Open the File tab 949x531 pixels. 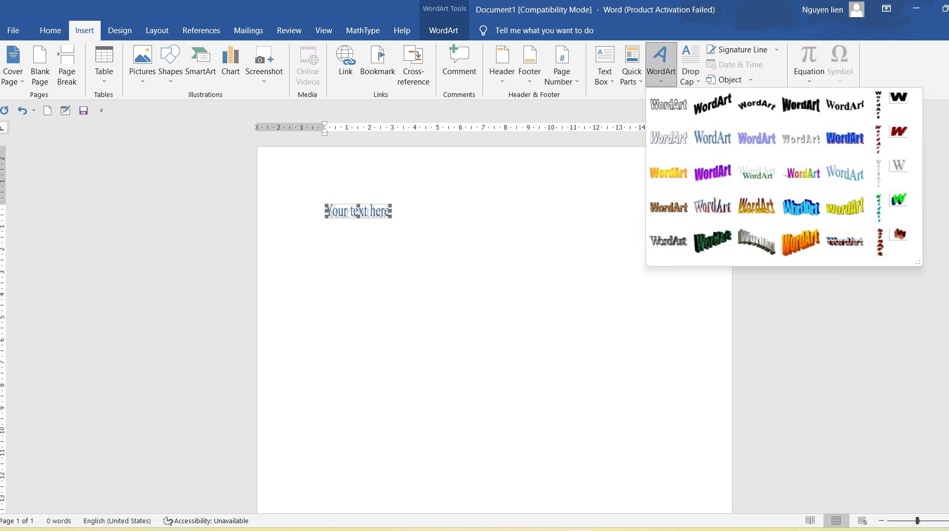click(13, 31)
